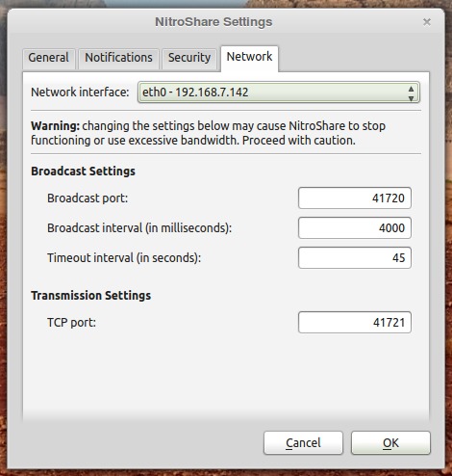Click the TCP port label
Screen dimensions: 452x476
tap(71, 322)
